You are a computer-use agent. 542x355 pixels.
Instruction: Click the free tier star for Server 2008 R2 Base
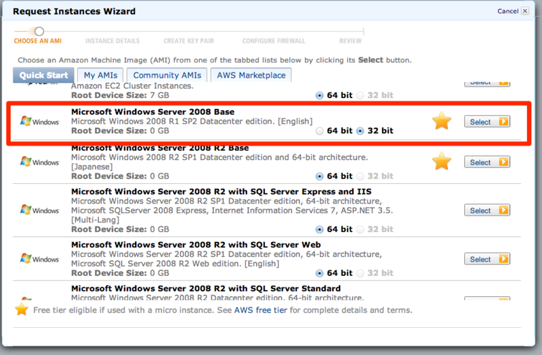point(442,161)
